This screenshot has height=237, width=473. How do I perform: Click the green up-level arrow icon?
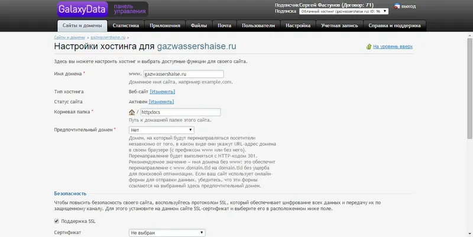(x=368, y=47)
